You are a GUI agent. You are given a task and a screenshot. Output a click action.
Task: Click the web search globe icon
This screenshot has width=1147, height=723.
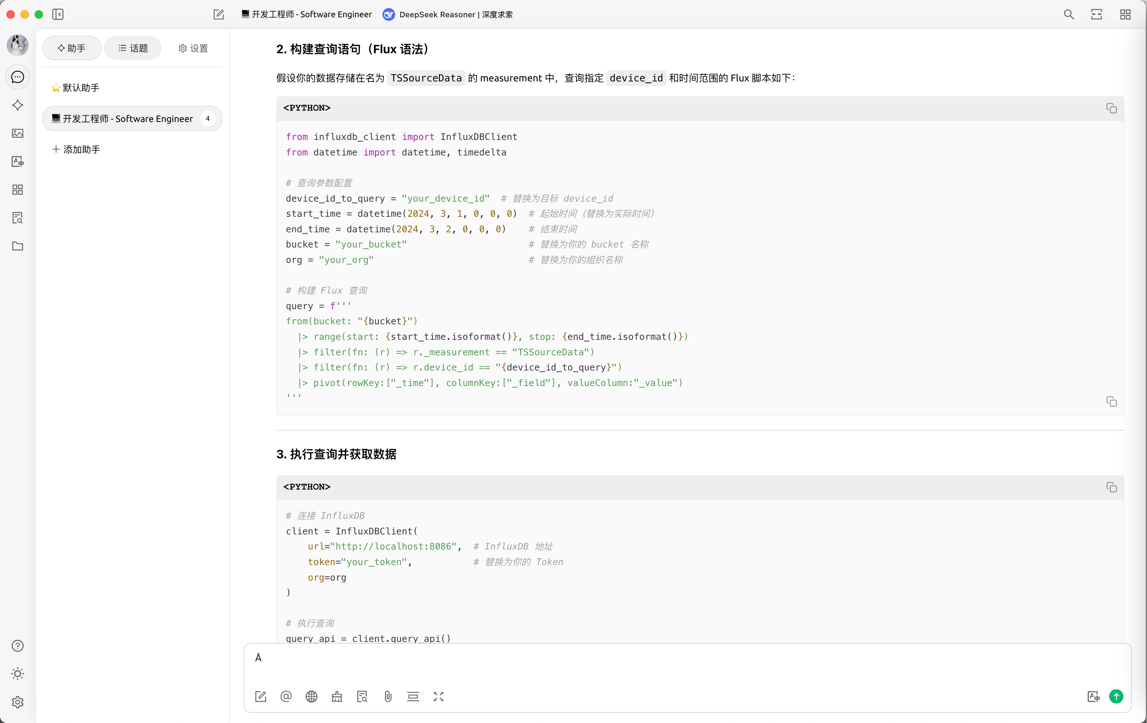(312, 697)
